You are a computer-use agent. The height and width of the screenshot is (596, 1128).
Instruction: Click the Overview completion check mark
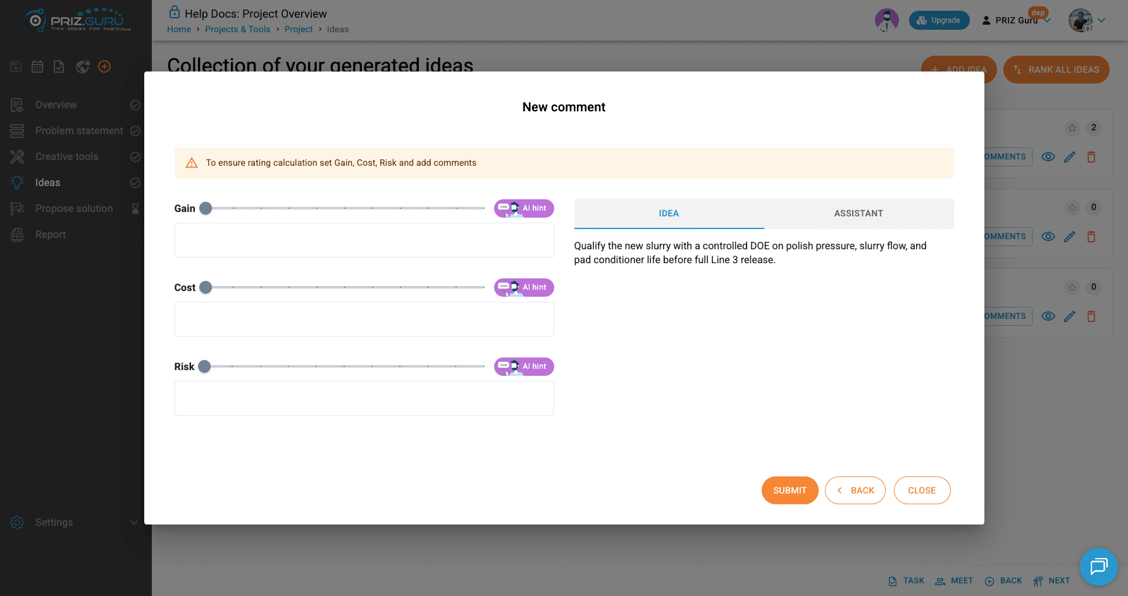click(135, 105)
